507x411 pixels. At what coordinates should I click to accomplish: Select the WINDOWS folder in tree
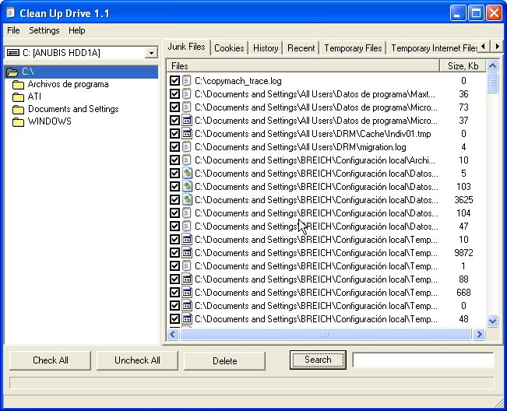coord(50,121)
